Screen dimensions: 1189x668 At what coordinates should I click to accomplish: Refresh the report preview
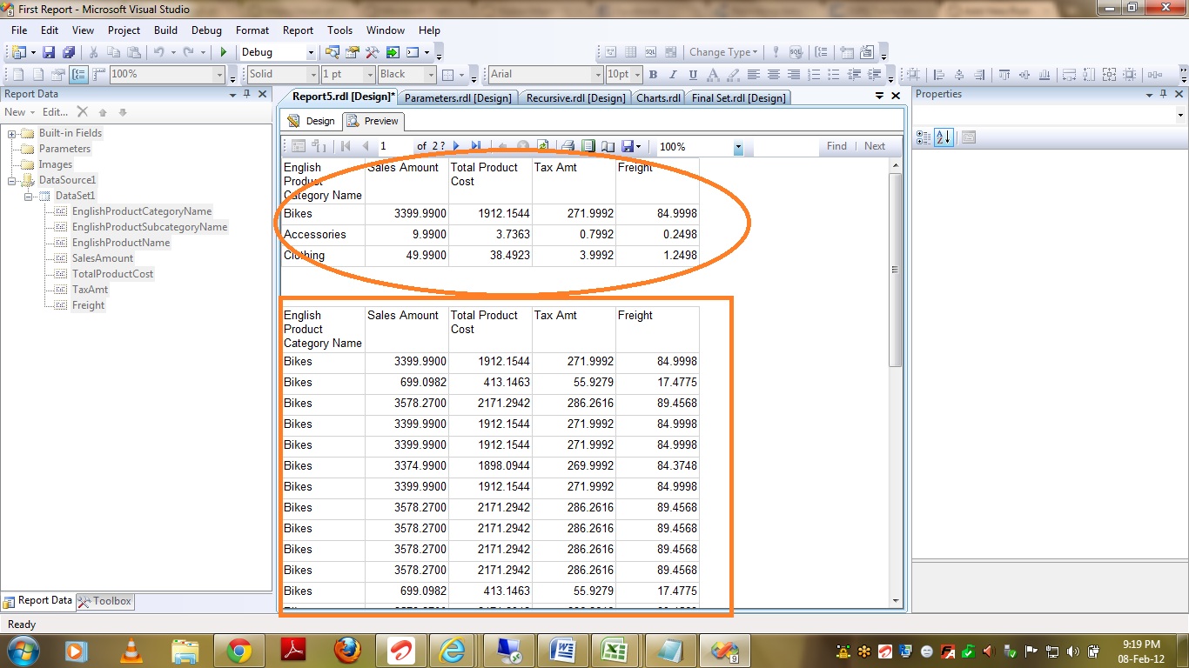coord(543,147)
